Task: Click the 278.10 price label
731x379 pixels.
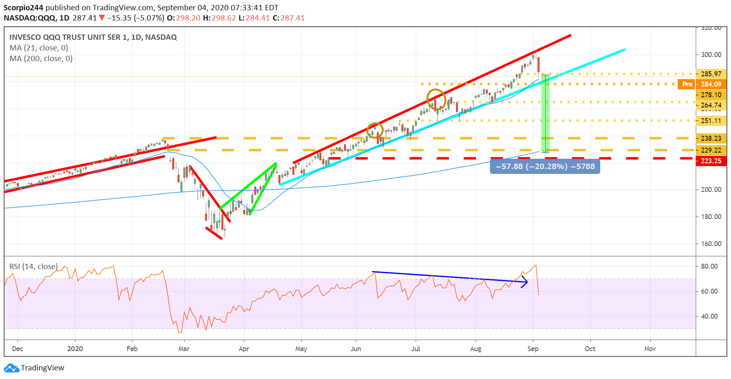Action: click(711, 95)
